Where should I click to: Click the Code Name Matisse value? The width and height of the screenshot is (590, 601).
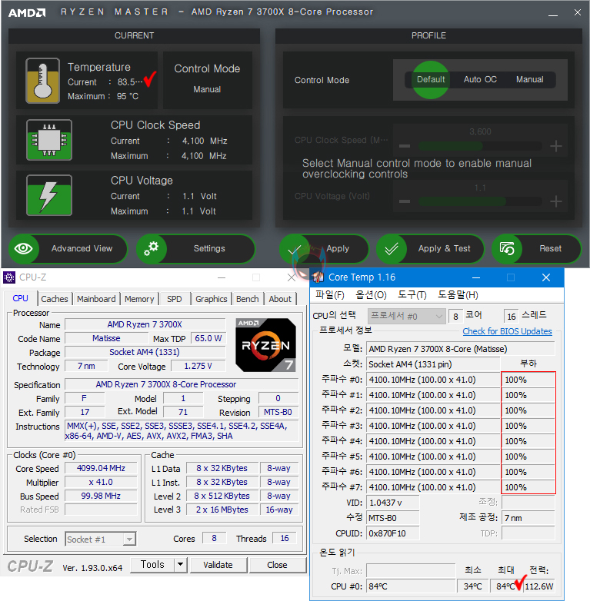point(106,338)
